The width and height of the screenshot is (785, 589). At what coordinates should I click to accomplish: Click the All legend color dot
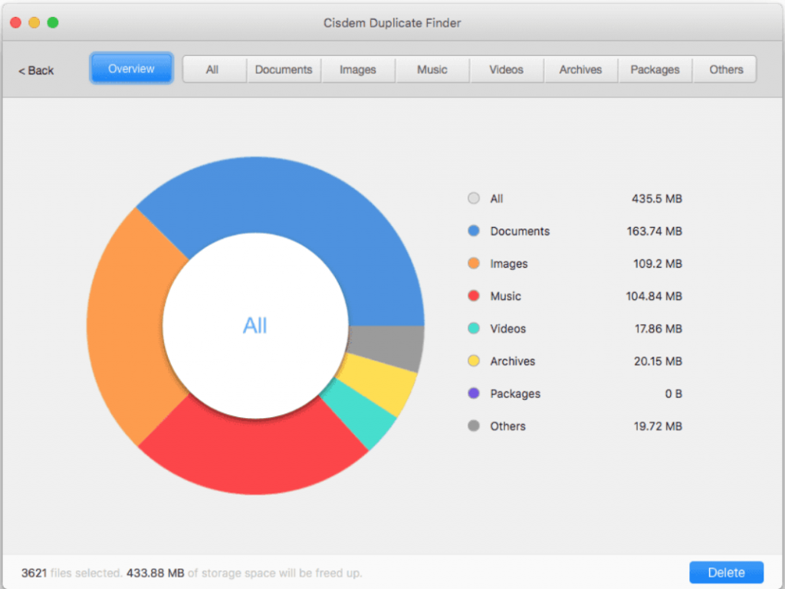click(x=473, y=198)
